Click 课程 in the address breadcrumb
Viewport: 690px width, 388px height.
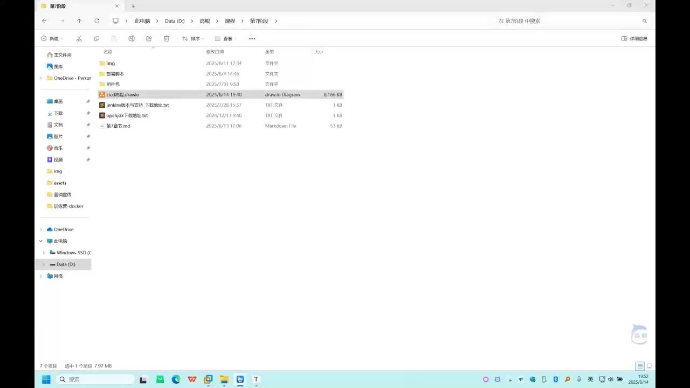(230, 21)
